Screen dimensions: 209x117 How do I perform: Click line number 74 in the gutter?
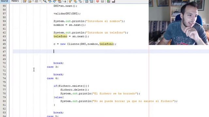4,78
